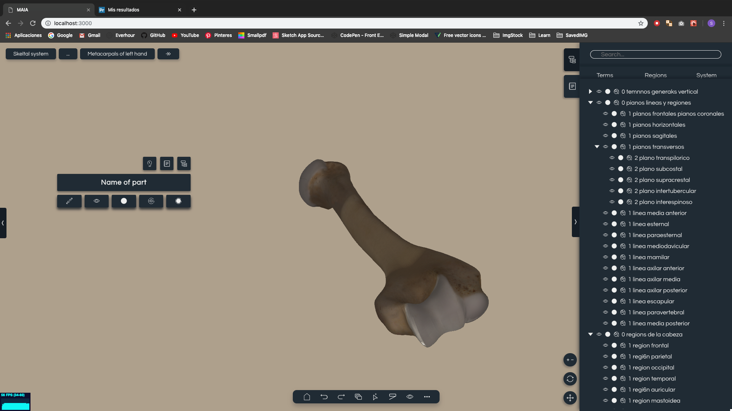Click the lighting/bulb tool icon

tap(149, 163)
